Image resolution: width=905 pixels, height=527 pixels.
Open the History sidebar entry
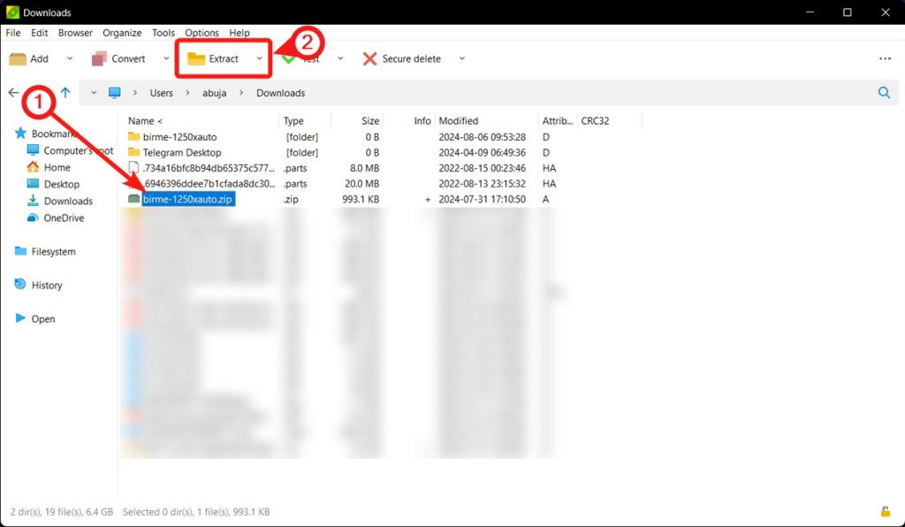click(x=46, y=285)
